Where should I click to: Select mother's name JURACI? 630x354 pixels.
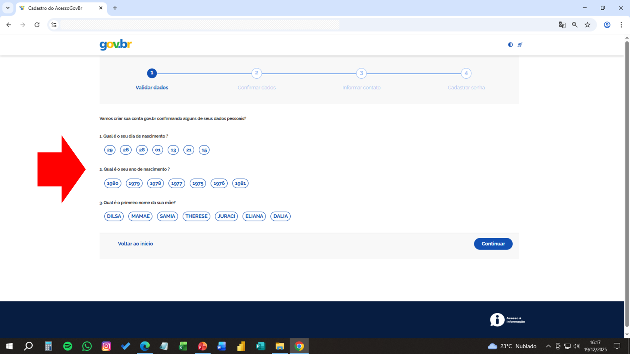coord(226,216)
